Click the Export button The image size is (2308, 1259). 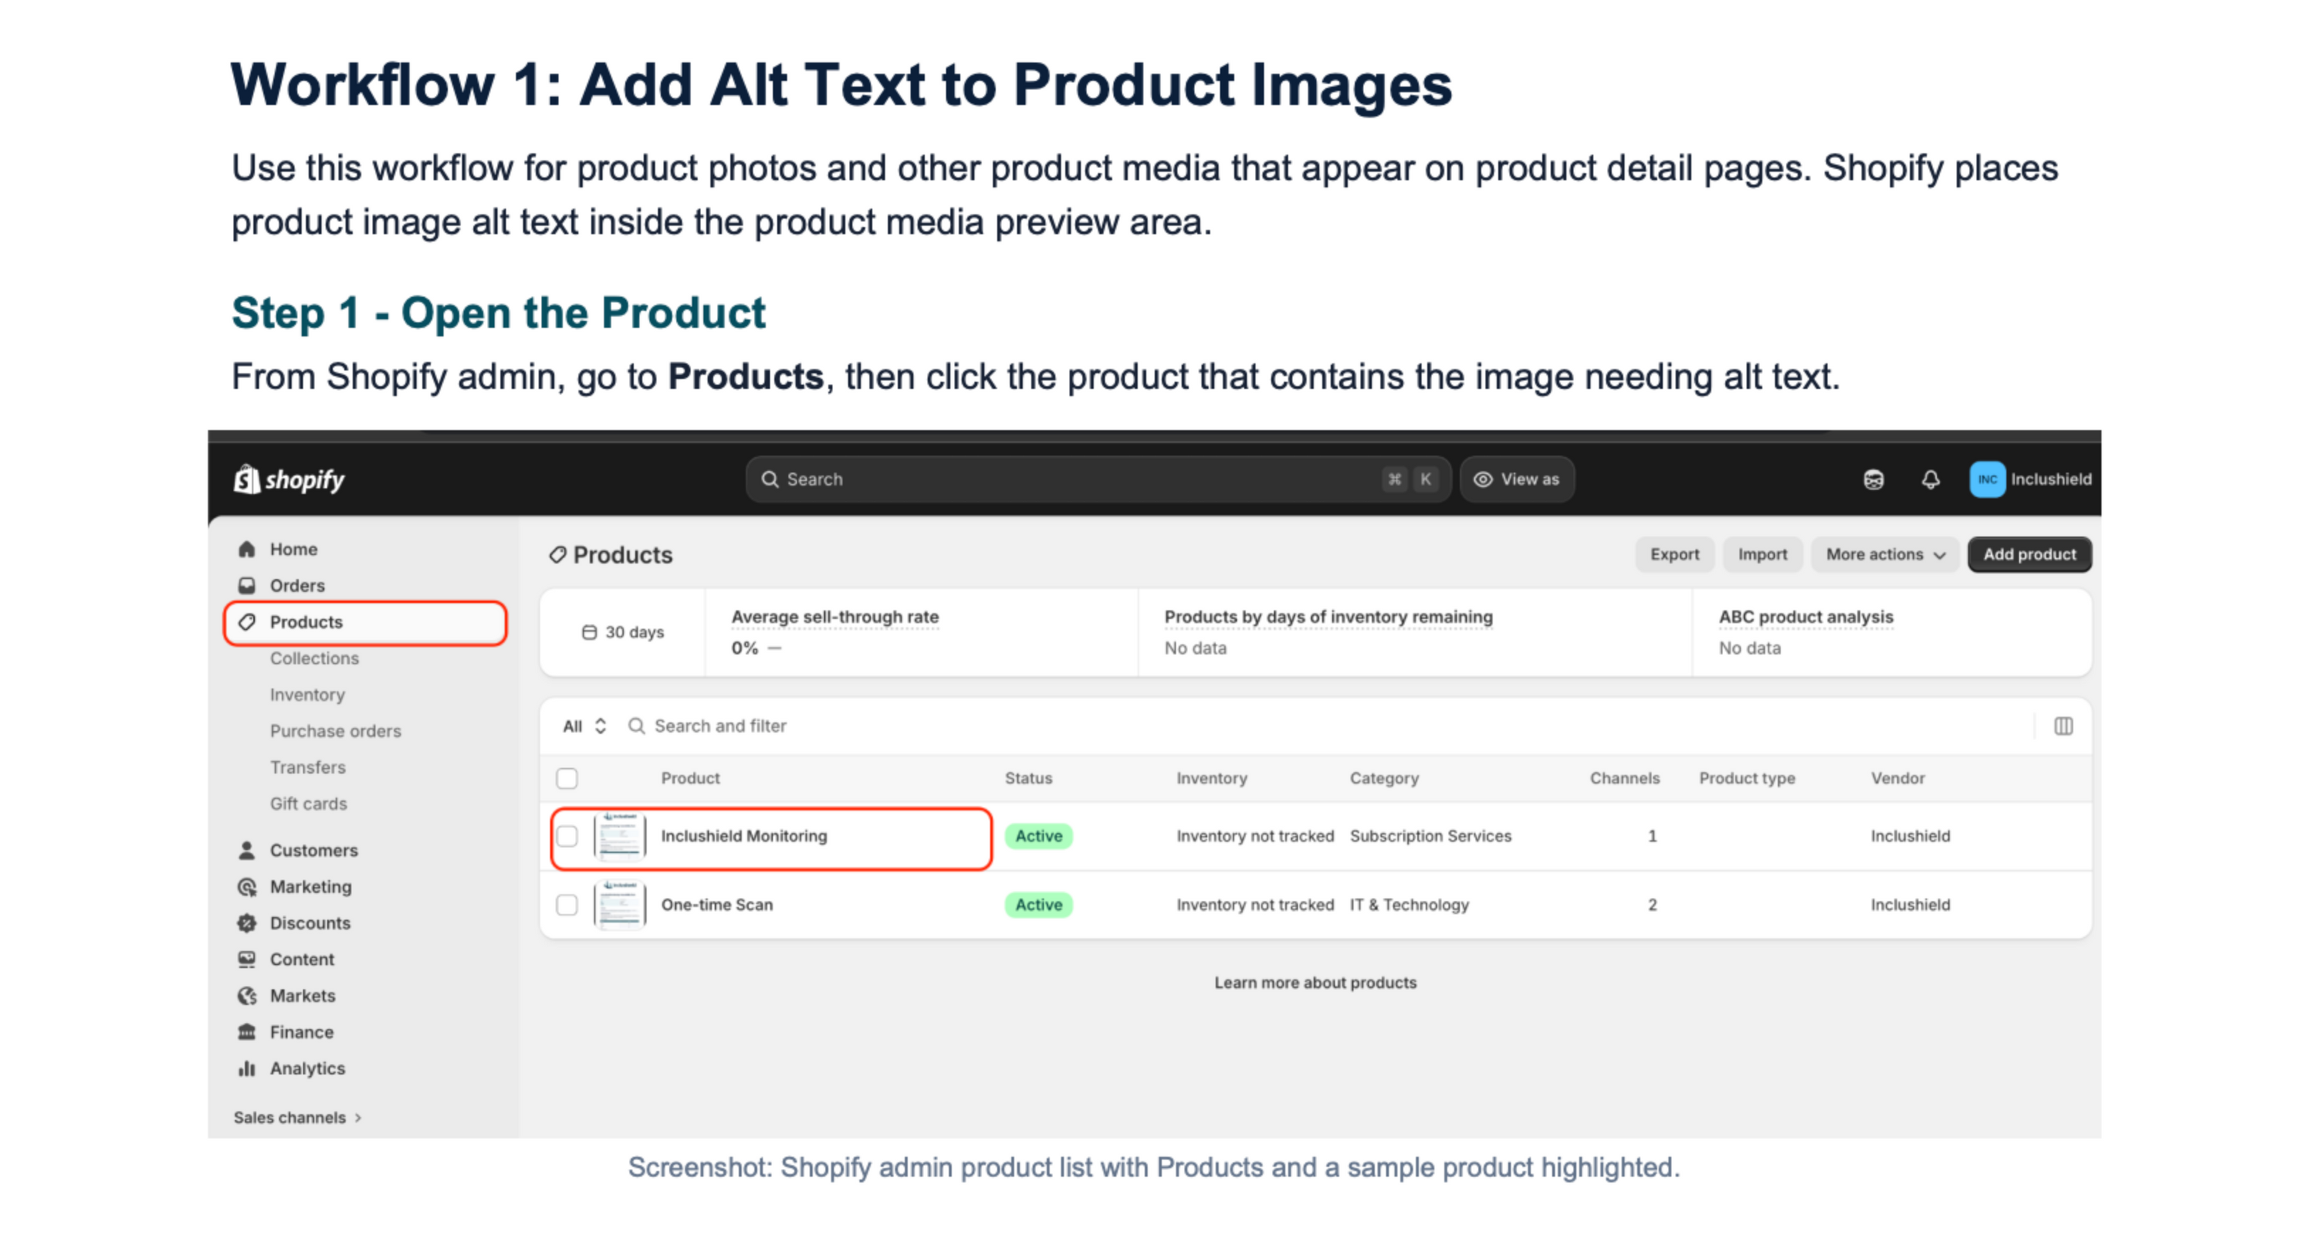(x=1675, y=555)
